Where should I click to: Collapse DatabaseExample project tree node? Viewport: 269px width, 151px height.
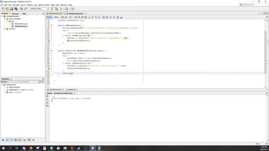(2, 16)
